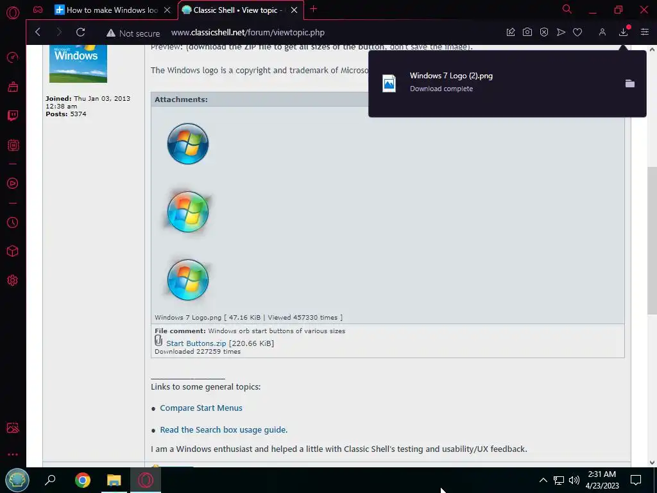Click scrollbar down arrow

point(652,462)
